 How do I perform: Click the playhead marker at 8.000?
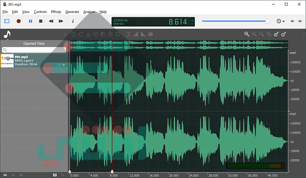pyautogui.click(x=112, y=171)
